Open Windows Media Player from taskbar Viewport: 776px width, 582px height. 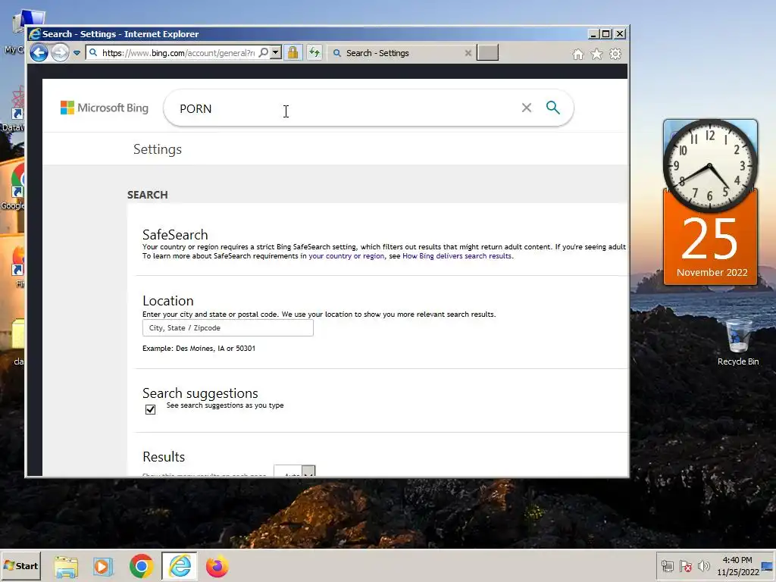pos(103,566)
